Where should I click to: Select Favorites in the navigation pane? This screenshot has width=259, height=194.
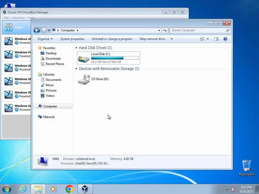coord(49,48)
